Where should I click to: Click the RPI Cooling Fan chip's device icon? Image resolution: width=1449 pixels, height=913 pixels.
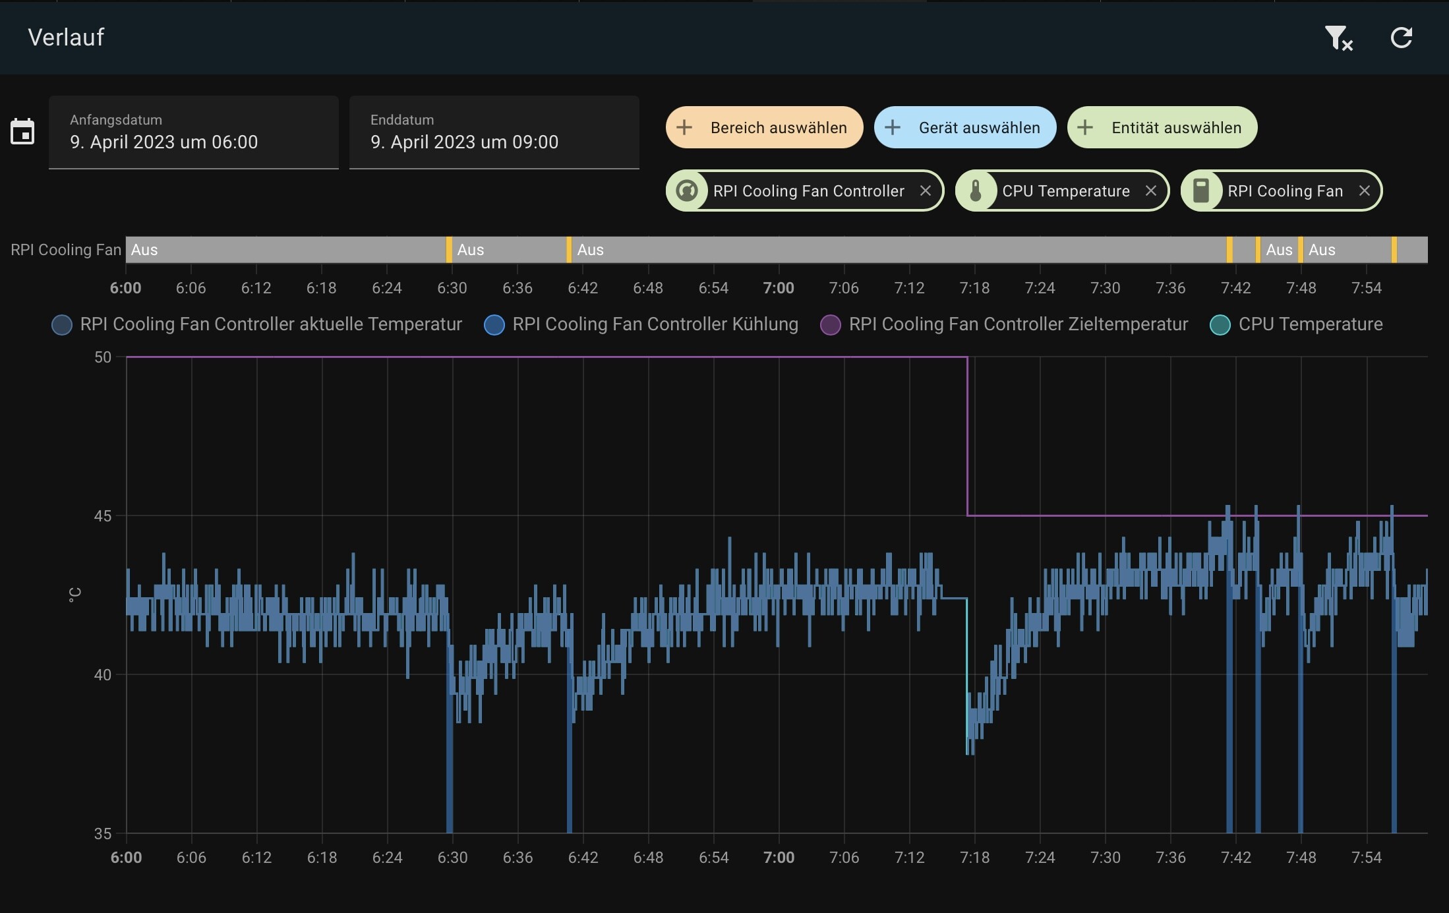pyautogui.click(x=1201, y=191)
